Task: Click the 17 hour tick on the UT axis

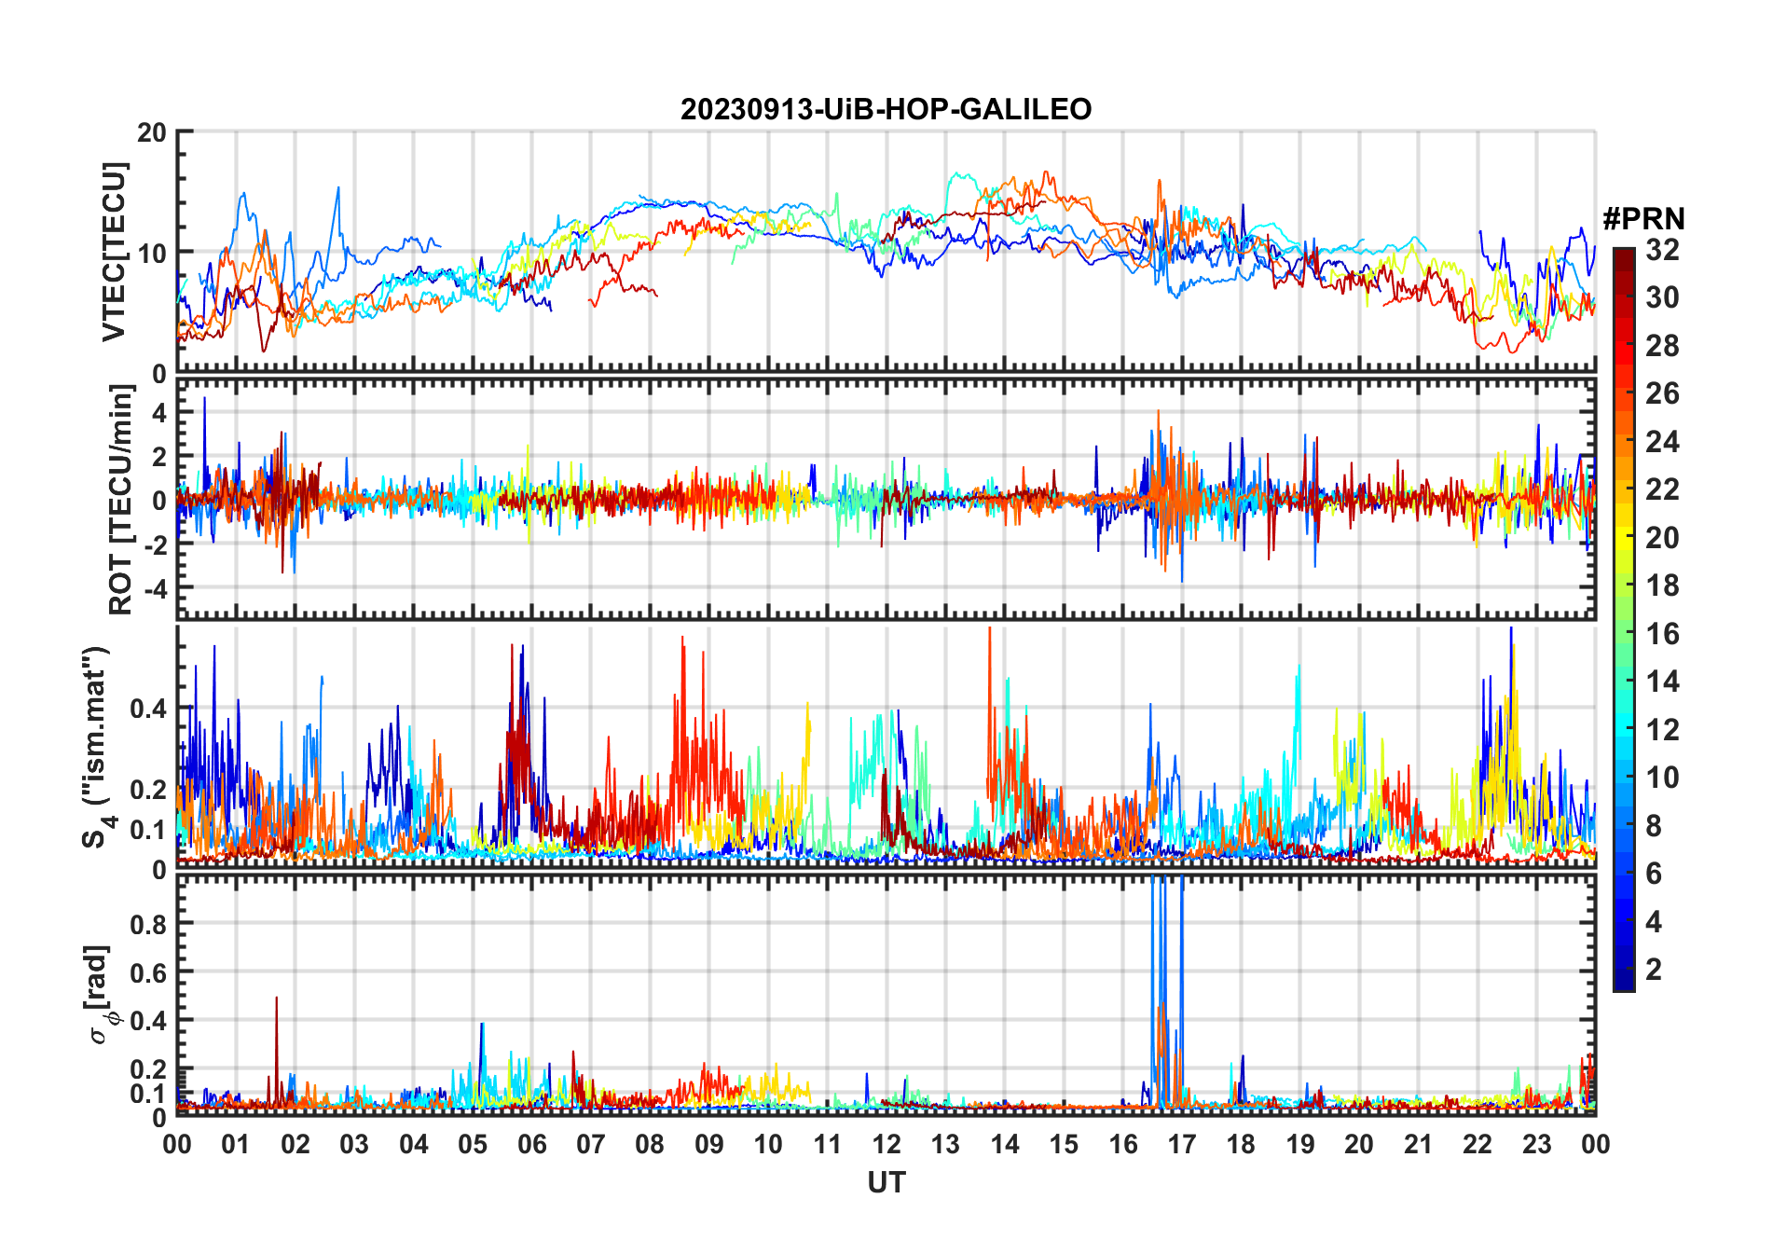Action: click(1182, 1144)
